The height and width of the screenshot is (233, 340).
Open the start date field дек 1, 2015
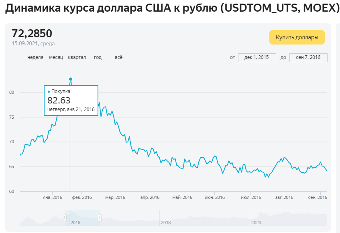point(257,58)
